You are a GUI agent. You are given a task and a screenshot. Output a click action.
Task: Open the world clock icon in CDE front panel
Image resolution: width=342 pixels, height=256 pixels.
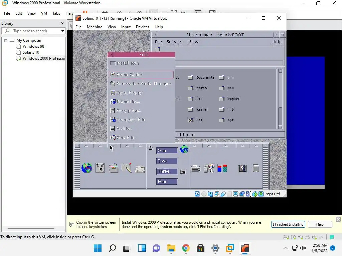tap(87, 168)
